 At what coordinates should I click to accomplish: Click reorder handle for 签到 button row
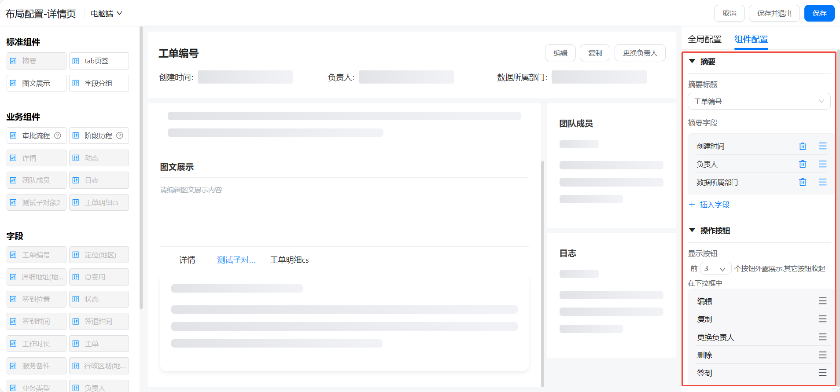[822, 373]
